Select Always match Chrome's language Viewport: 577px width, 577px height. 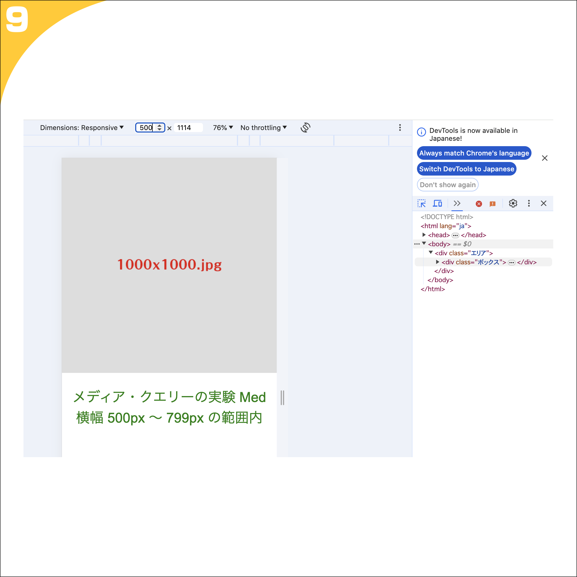click(x=474, y=153)
